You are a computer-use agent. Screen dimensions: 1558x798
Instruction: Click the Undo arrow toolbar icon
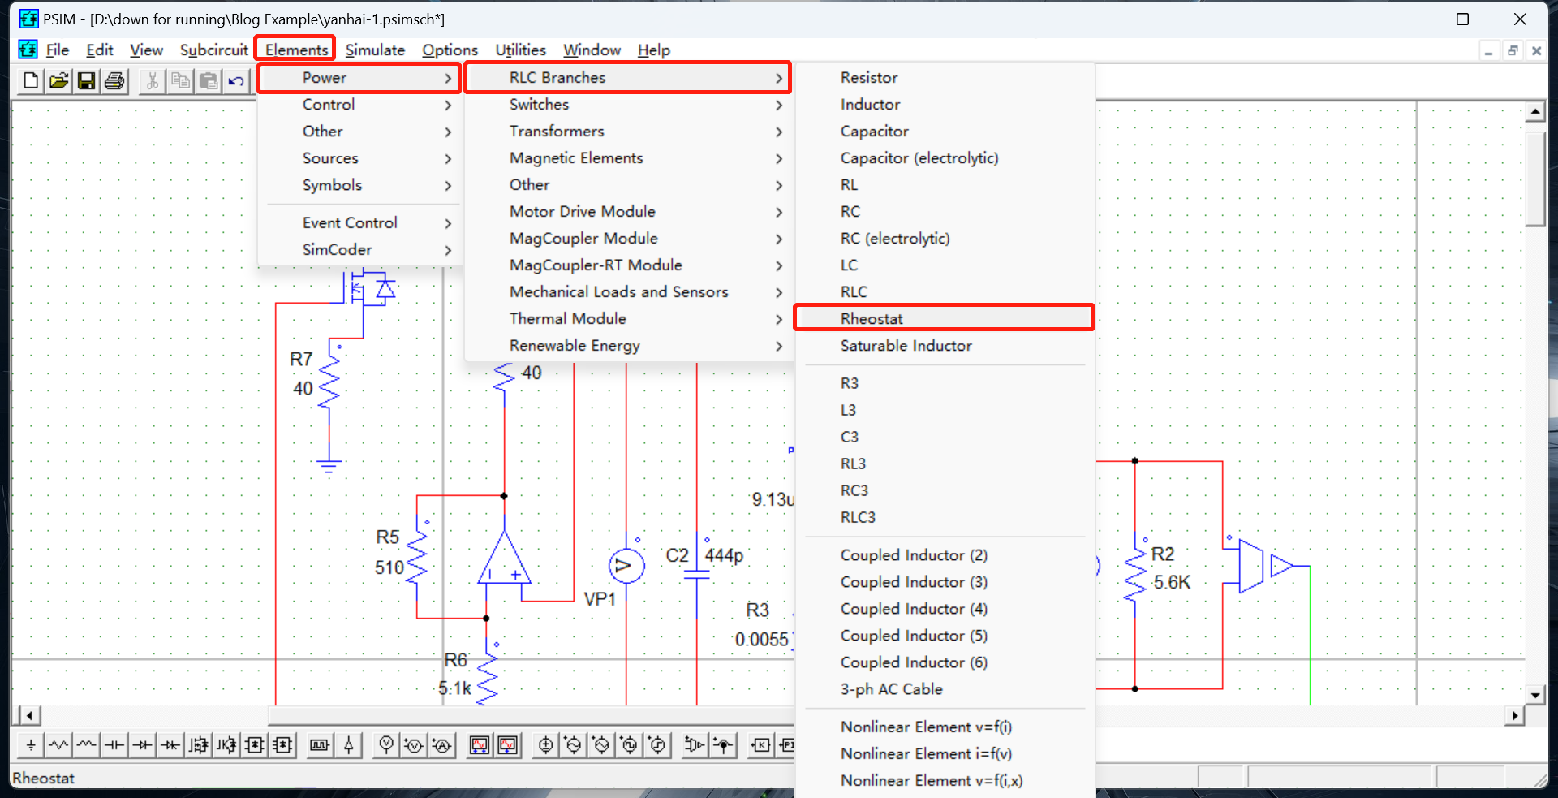[x=236, y=81]
